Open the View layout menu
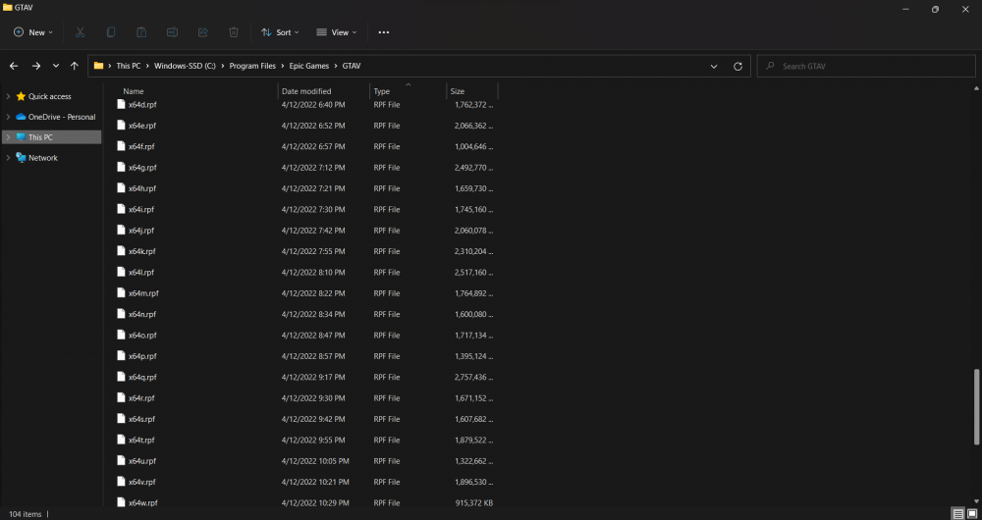This screenshot has width=982, height=520. [337, 32]
